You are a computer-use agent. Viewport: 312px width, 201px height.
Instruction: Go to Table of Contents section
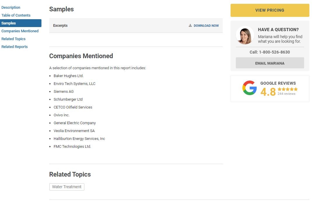[16, 15]
